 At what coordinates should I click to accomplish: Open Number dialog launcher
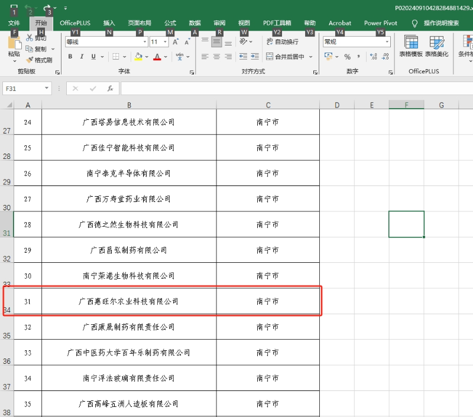(391, 72)
